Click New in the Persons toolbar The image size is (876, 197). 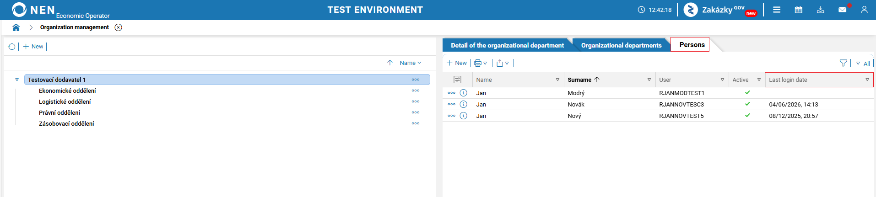pyautogui.click(x=457, y=63)
